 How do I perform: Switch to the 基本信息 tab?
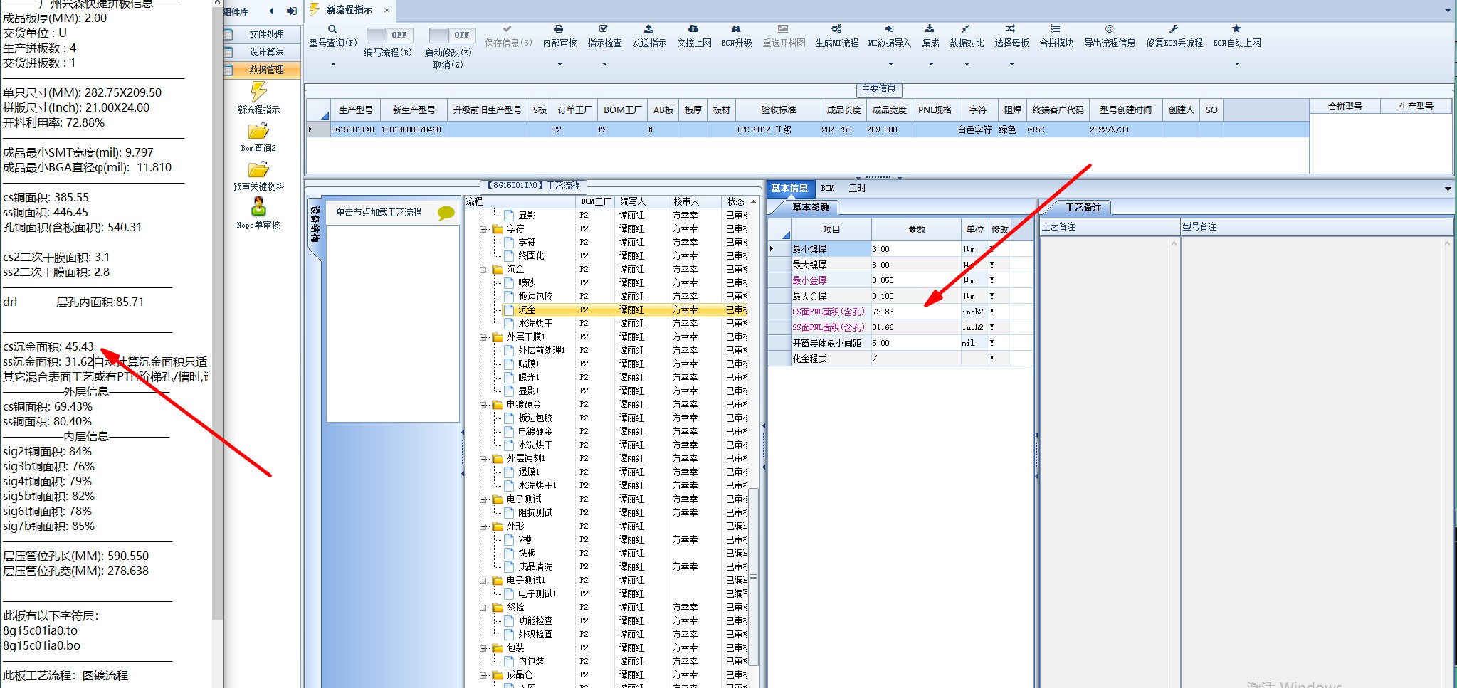coord(789,189)
